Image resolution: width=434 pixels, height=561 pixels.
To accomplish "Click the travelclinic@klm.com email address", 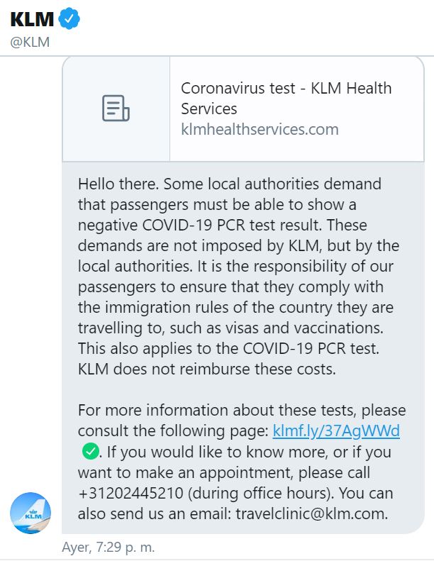I will [311, 513].
